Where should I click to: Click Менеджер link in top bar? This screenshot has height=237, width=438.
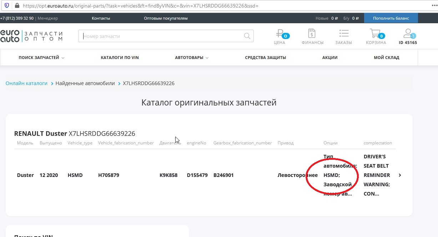47,18
